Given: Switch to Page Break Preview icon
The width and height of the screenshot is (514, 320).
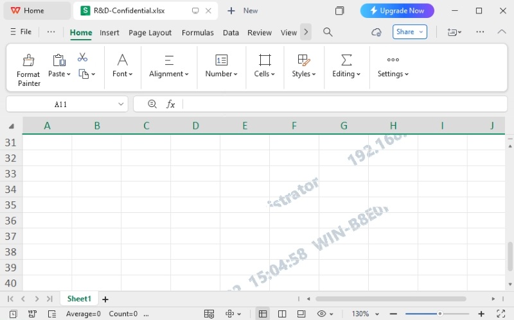Looking at the screenshot, I should 282,314.
